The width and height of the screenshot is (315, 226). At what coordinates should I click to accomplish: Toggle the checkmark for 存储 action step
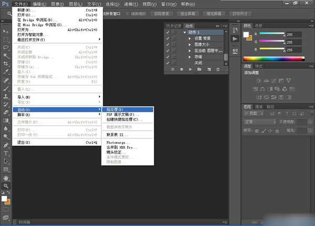click(167, 56)
